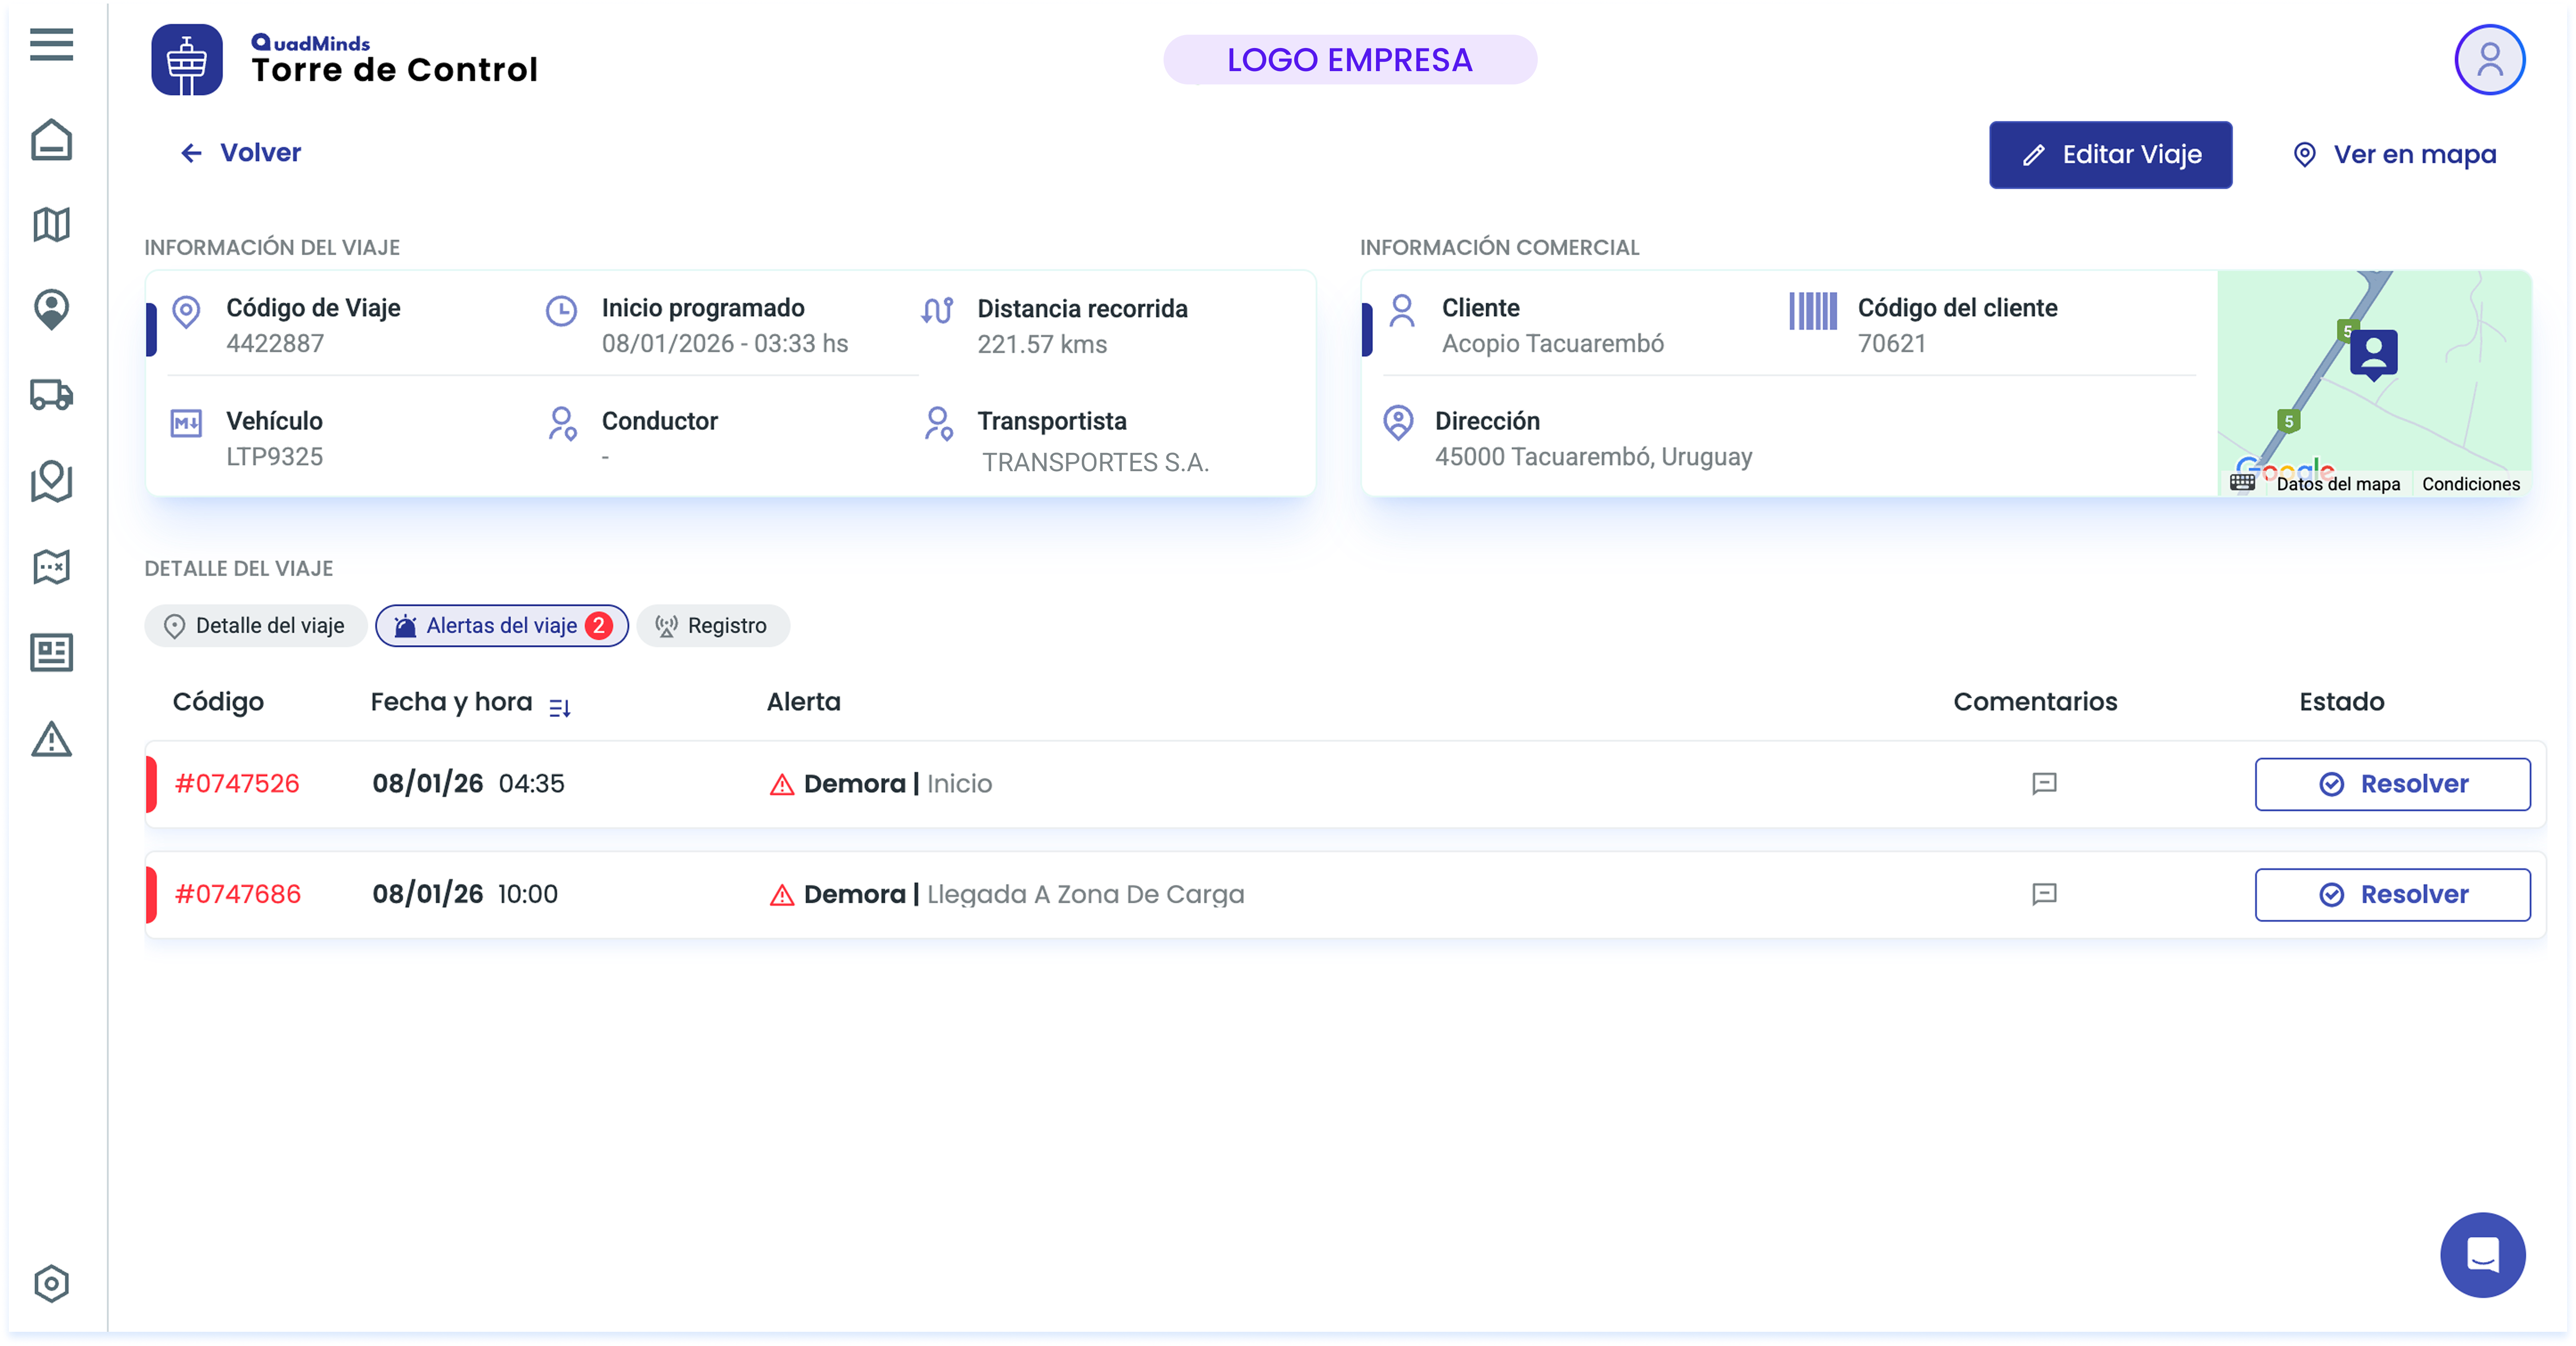Open comments for alert #0747686
This screenshot has height=1346, width=2576.
point(2044,894)
